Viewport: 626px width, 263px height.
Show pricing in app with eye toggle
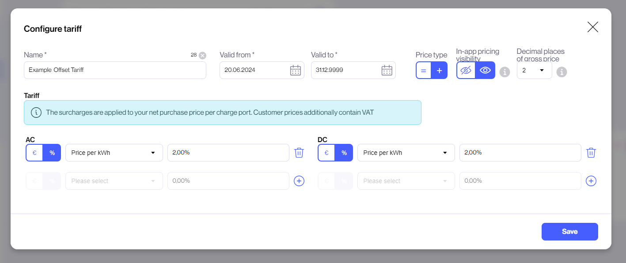[x=485, y=71]
